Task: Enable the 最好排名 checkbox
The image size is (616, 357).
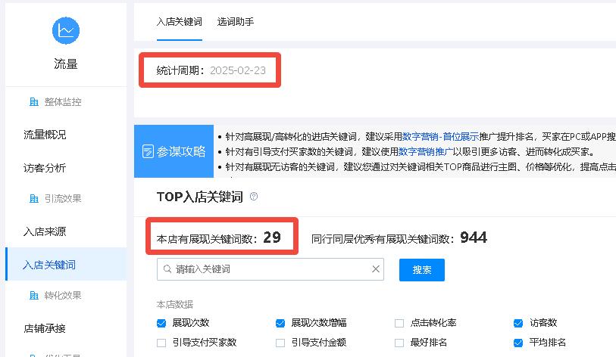Action: 399,343
